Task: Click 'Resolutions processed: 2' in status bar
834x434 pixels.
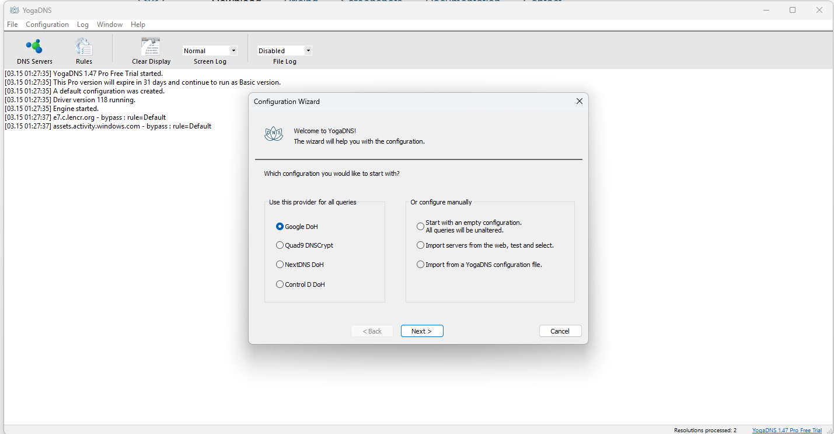Action: coord(705,430)
